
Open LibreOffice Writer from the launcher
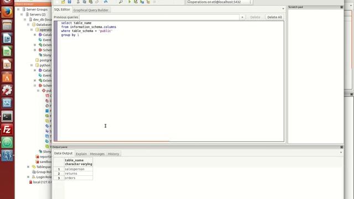7,38
